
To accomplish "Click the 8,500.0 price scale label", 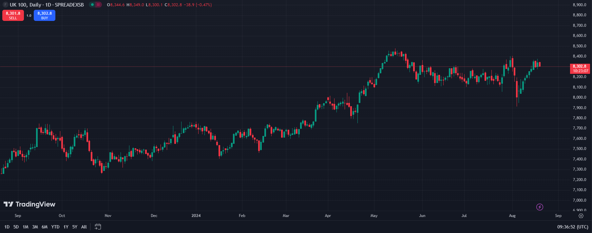I will pyautogui.click(x=579, y=46).
